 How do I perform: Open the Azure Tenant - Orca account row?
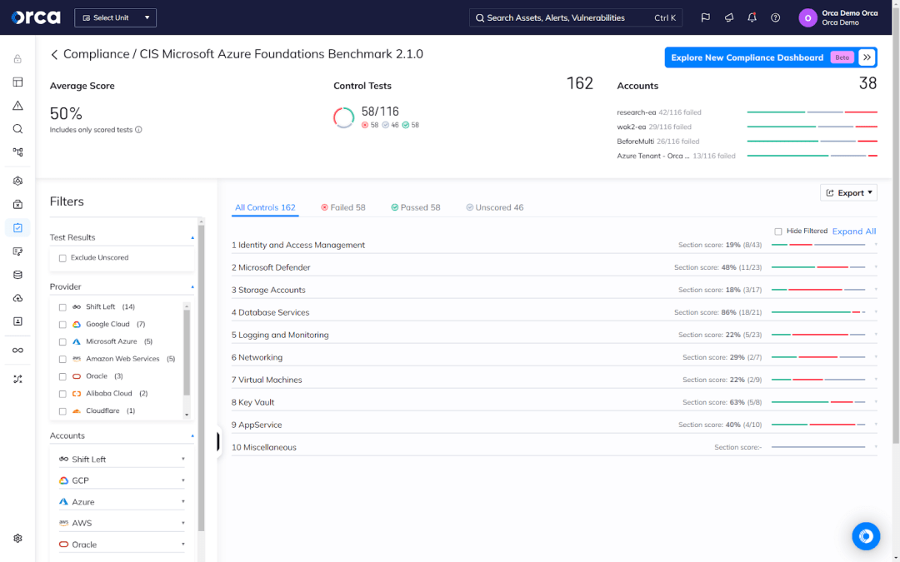[x=747, y=156]
